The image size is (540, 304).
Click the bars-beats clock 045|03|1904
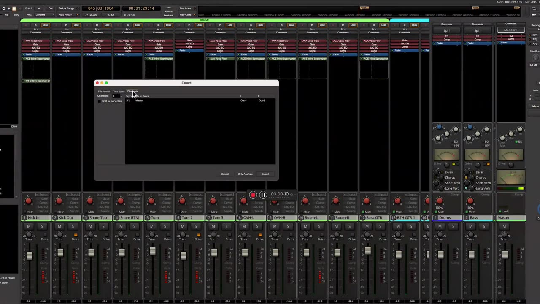coord(100,8)
